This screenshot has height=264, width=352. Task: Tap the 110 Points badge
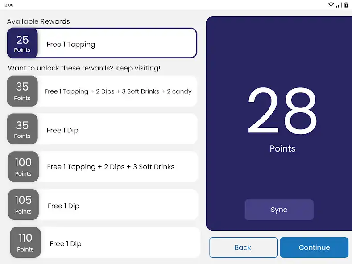(25, 242)
